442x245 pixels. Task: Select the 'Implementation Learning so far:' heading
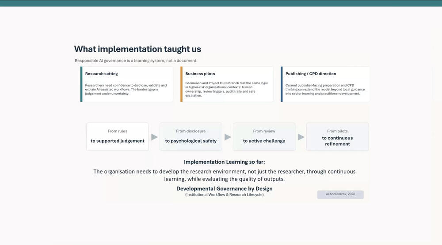click(225, 162)
